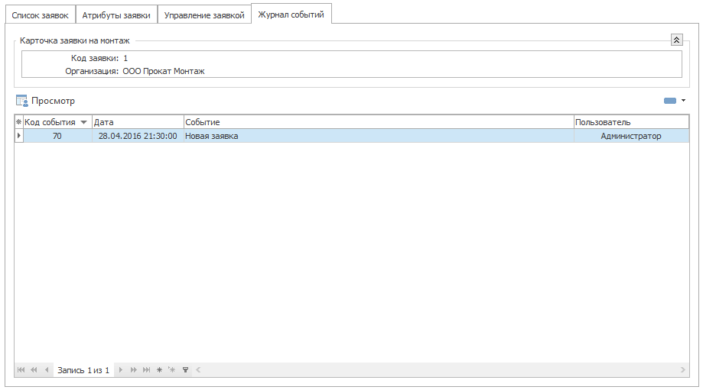Screen dimensions: 703x390
Task: Select cell Новая заявка
Action: (379, 136)
